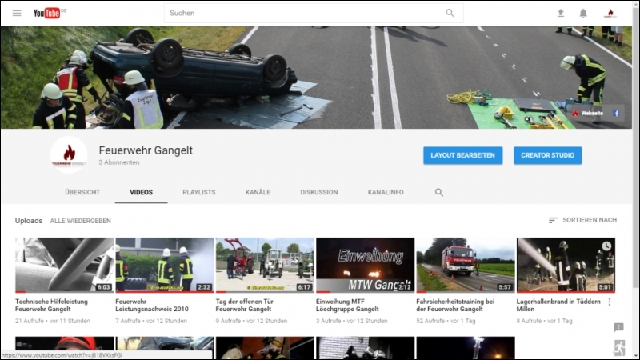The image size is (640, 360).
Task: Click the Feuerwehr Gangelt channel avatar
Action: coord(69,155)
